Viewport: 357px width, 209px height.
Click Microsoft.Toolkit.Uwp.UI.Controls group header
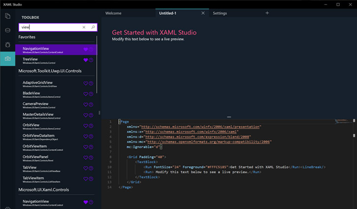pyautogui.click(x=50, y=71)
